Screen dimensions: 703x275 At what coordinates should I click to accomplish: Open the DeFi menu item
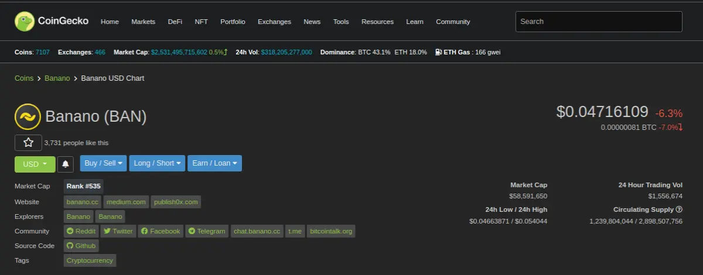pos(175,22)
